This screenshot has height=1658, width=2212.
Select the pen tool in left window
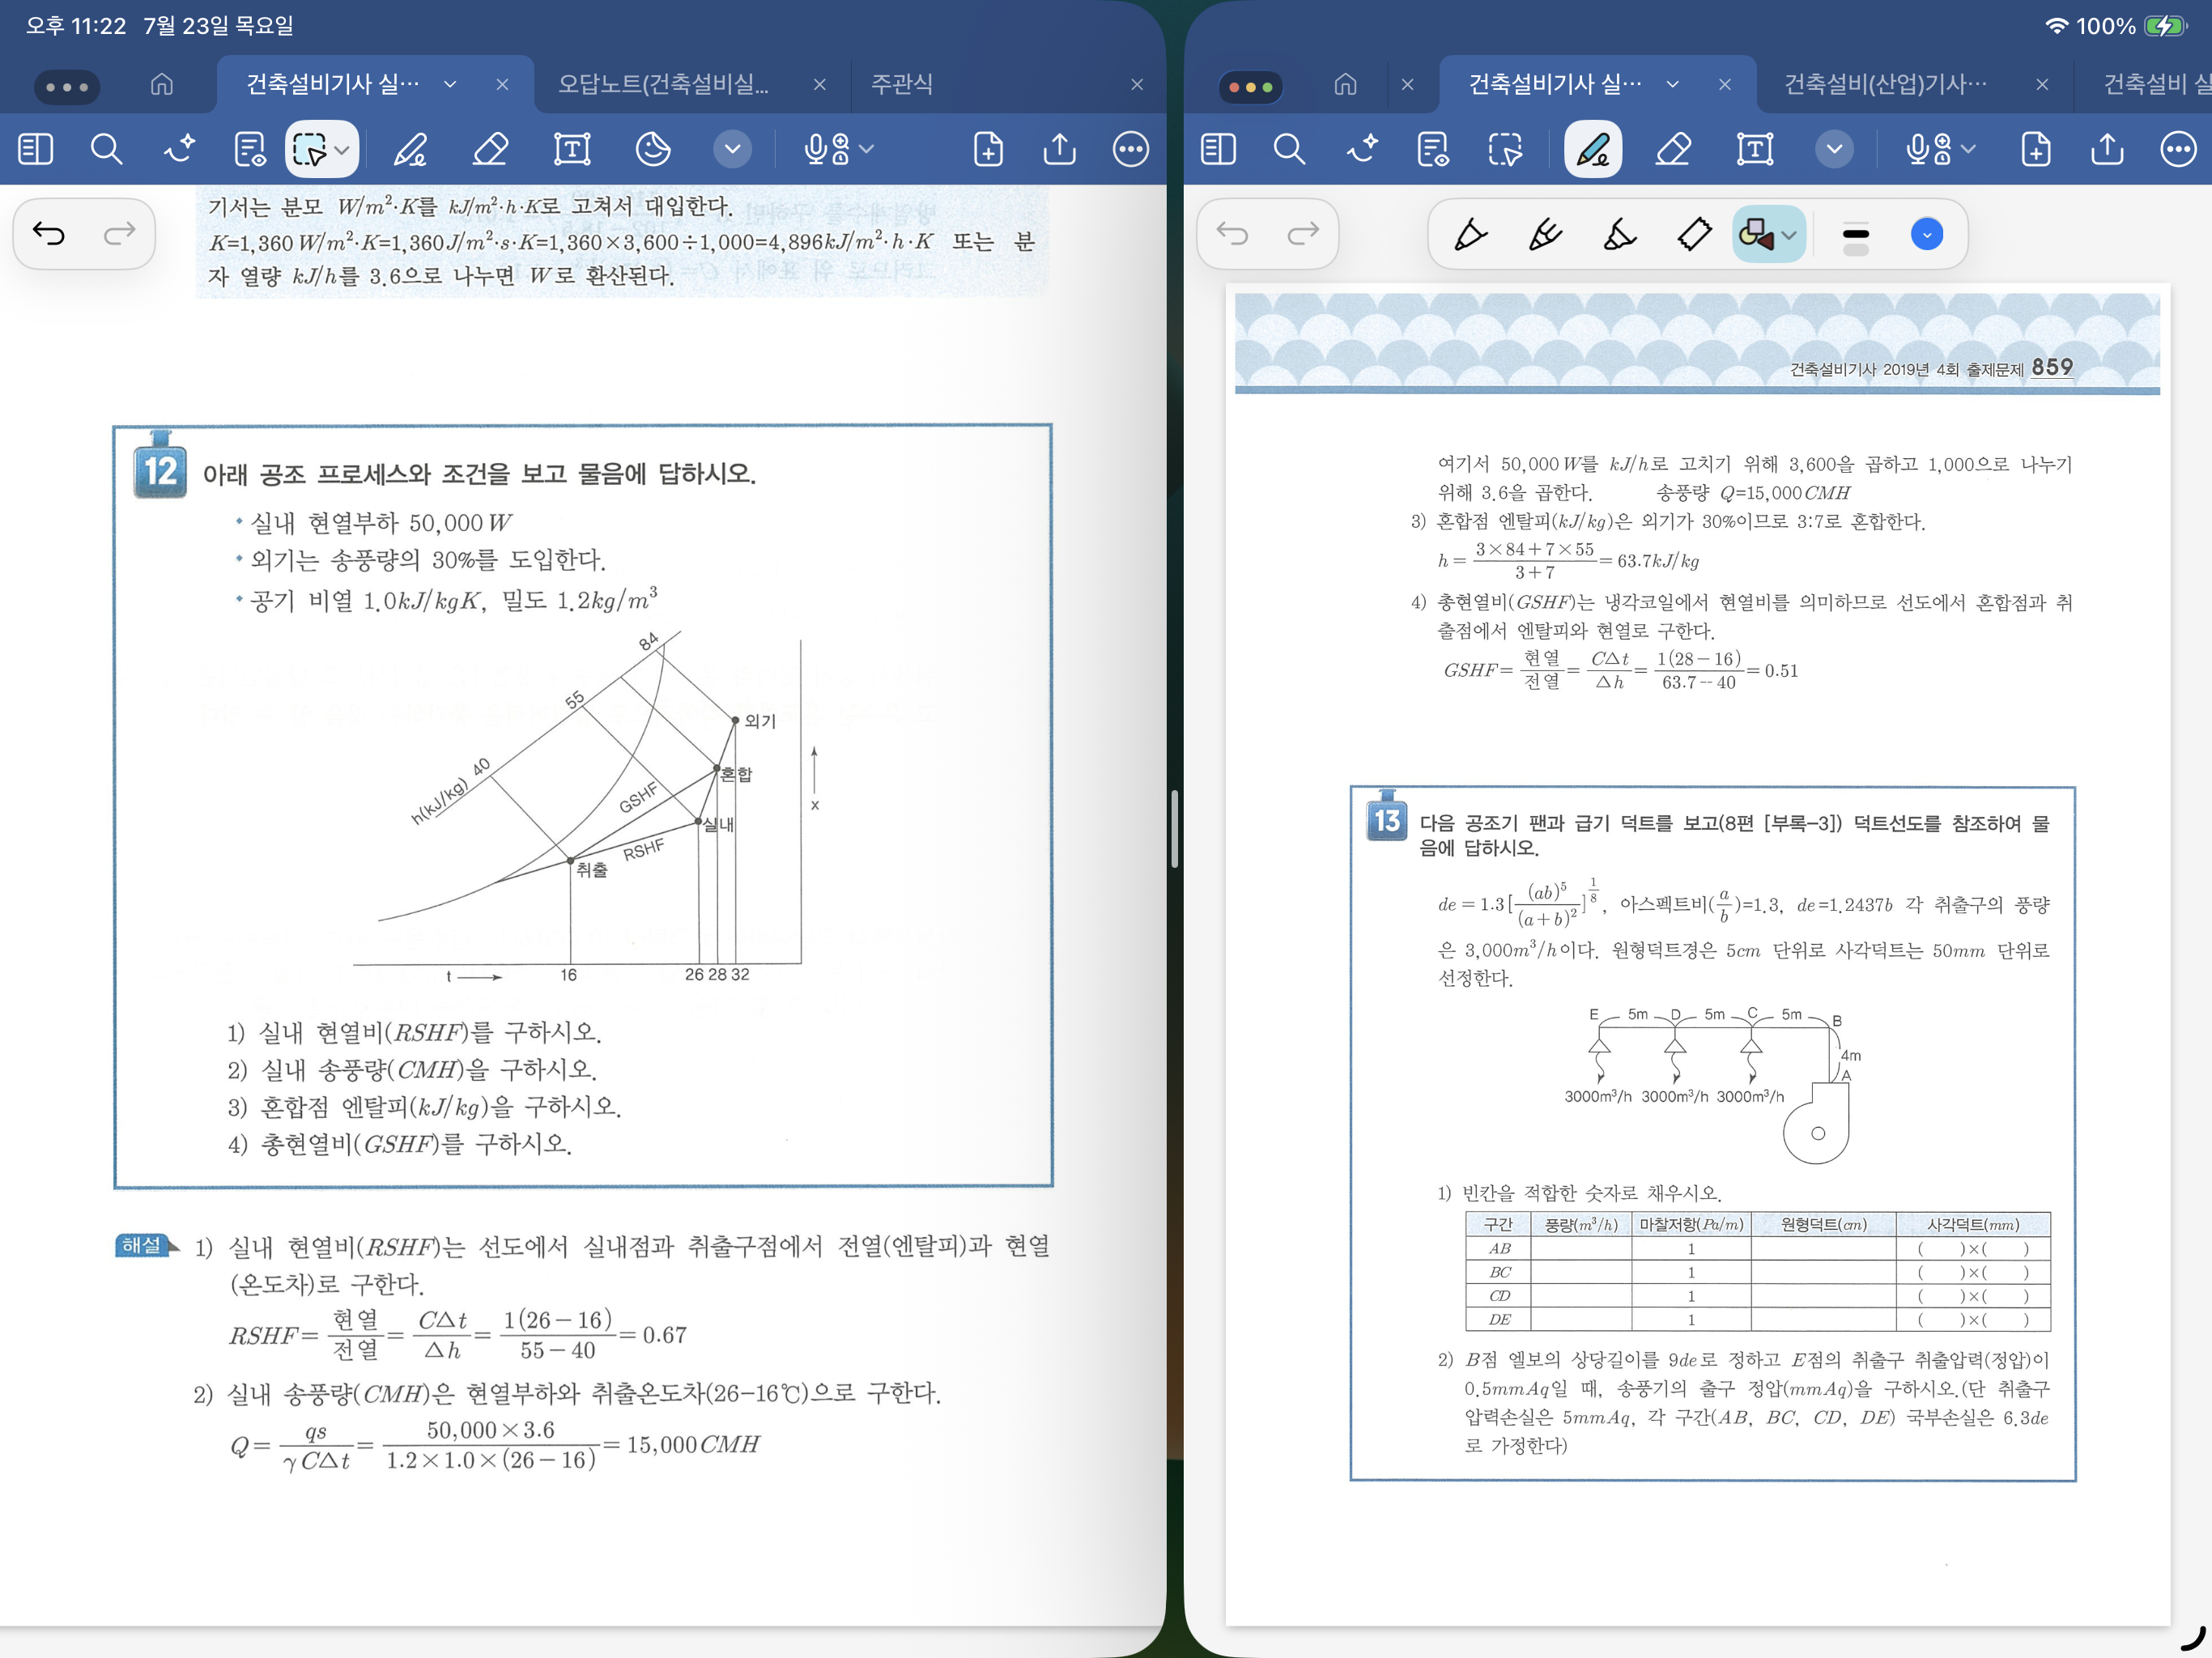click(410, 149)
